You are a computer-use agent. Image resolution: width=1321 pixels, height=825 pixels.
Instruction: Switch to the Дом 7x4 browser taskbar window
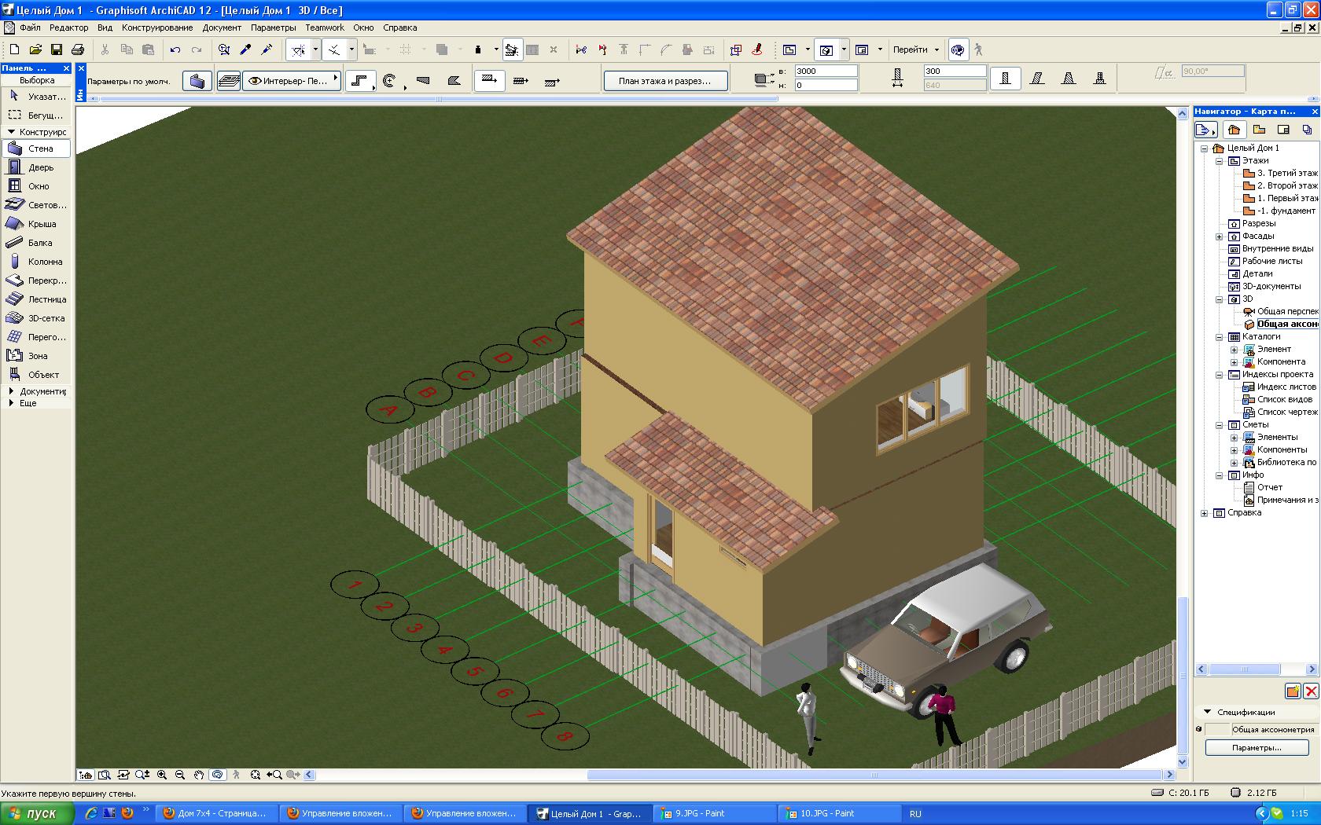(x=216, y=813)
